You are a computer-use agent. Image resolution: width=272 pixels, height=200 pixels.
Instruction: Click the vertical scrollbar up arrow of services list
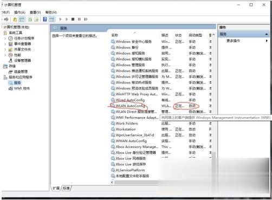pos(214,35)
